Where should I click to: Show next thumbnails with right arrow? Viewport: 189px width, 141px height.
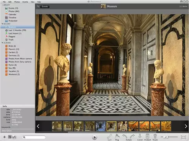tap(186, 126)
